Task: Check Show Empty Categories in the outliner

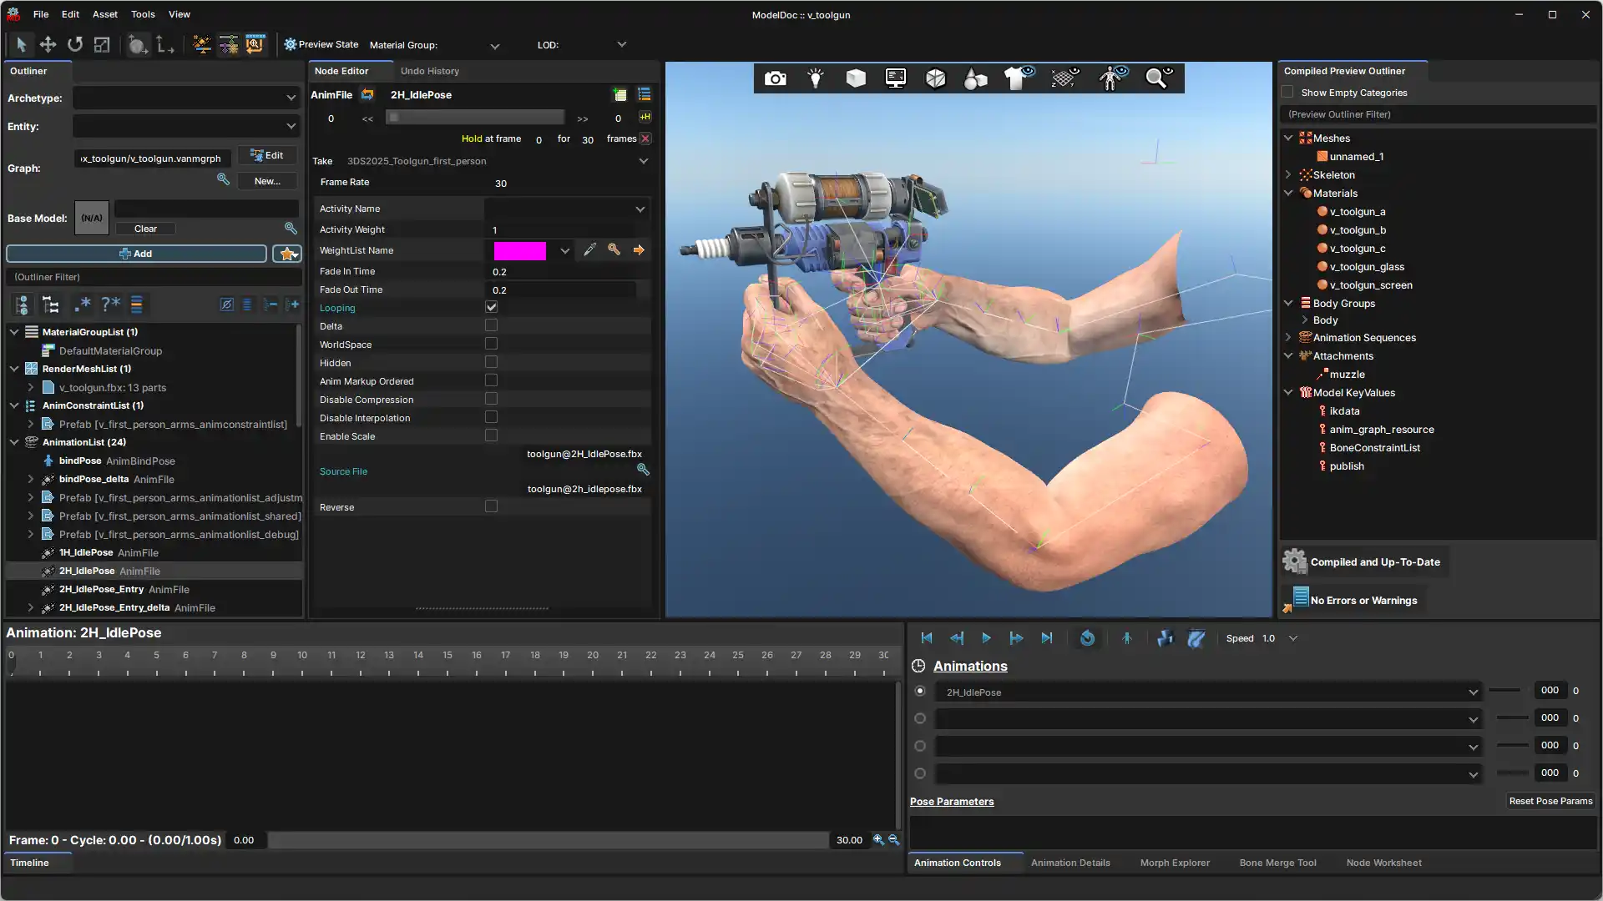Action: click(1288, 93)
